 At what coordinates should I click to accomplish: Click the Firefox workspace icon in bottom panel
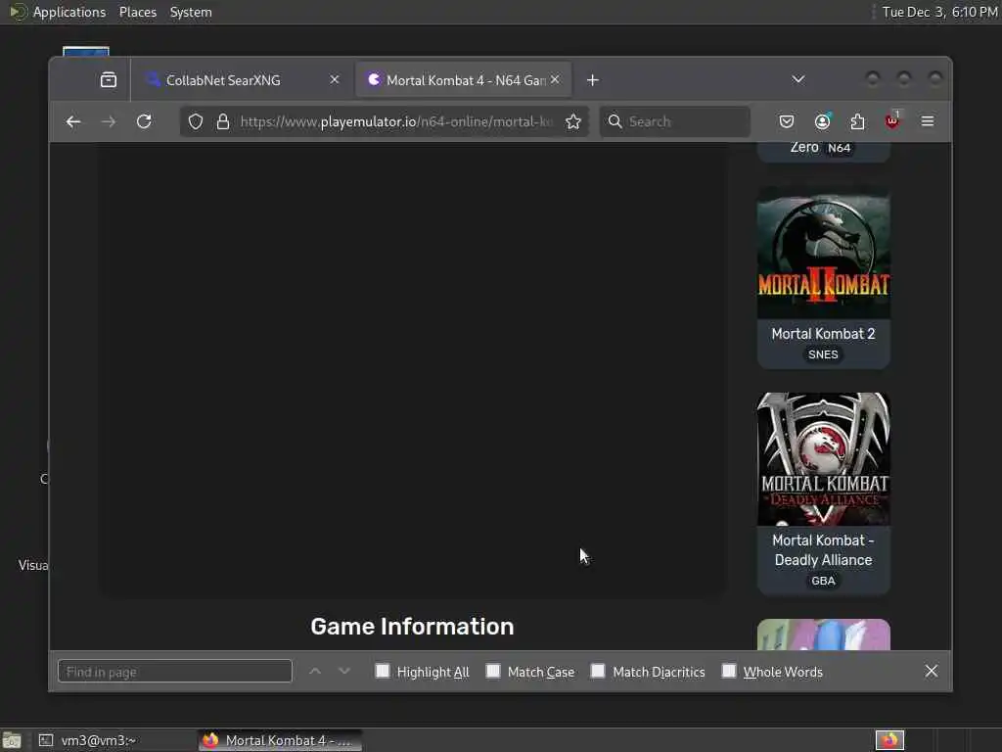(x=889, y=740)
